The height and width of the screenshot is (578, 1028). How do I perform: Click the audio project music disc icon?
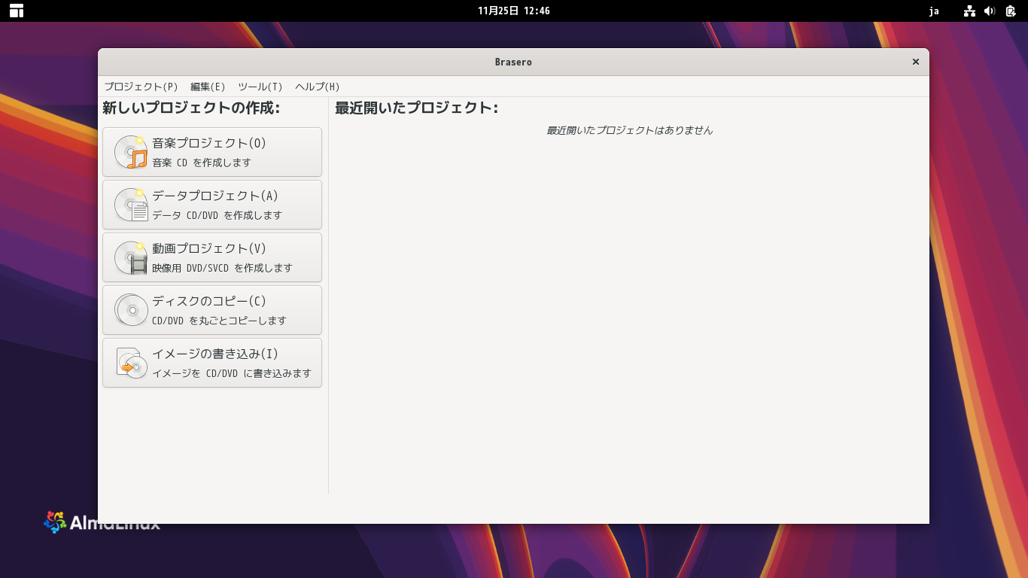coord(131,152)
